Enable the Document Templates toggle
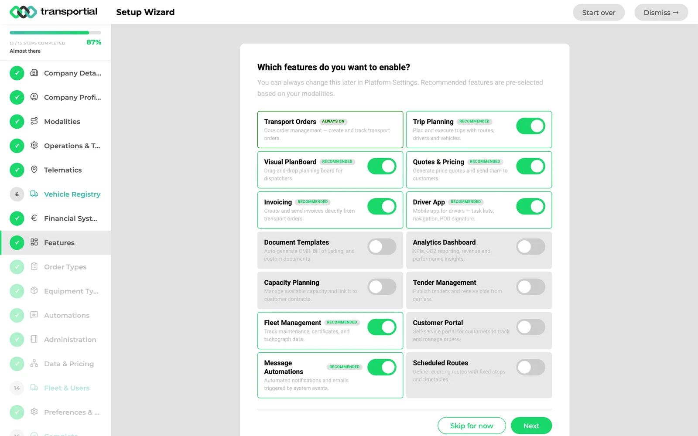Viewport: 698px width, 436px height. [382, 247]
